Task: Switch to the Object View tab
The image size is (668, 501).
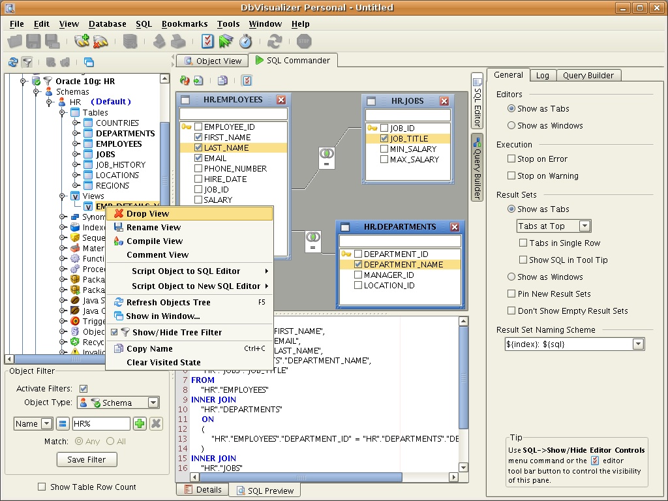Action: pyautogui.click(x=212, y=61)
